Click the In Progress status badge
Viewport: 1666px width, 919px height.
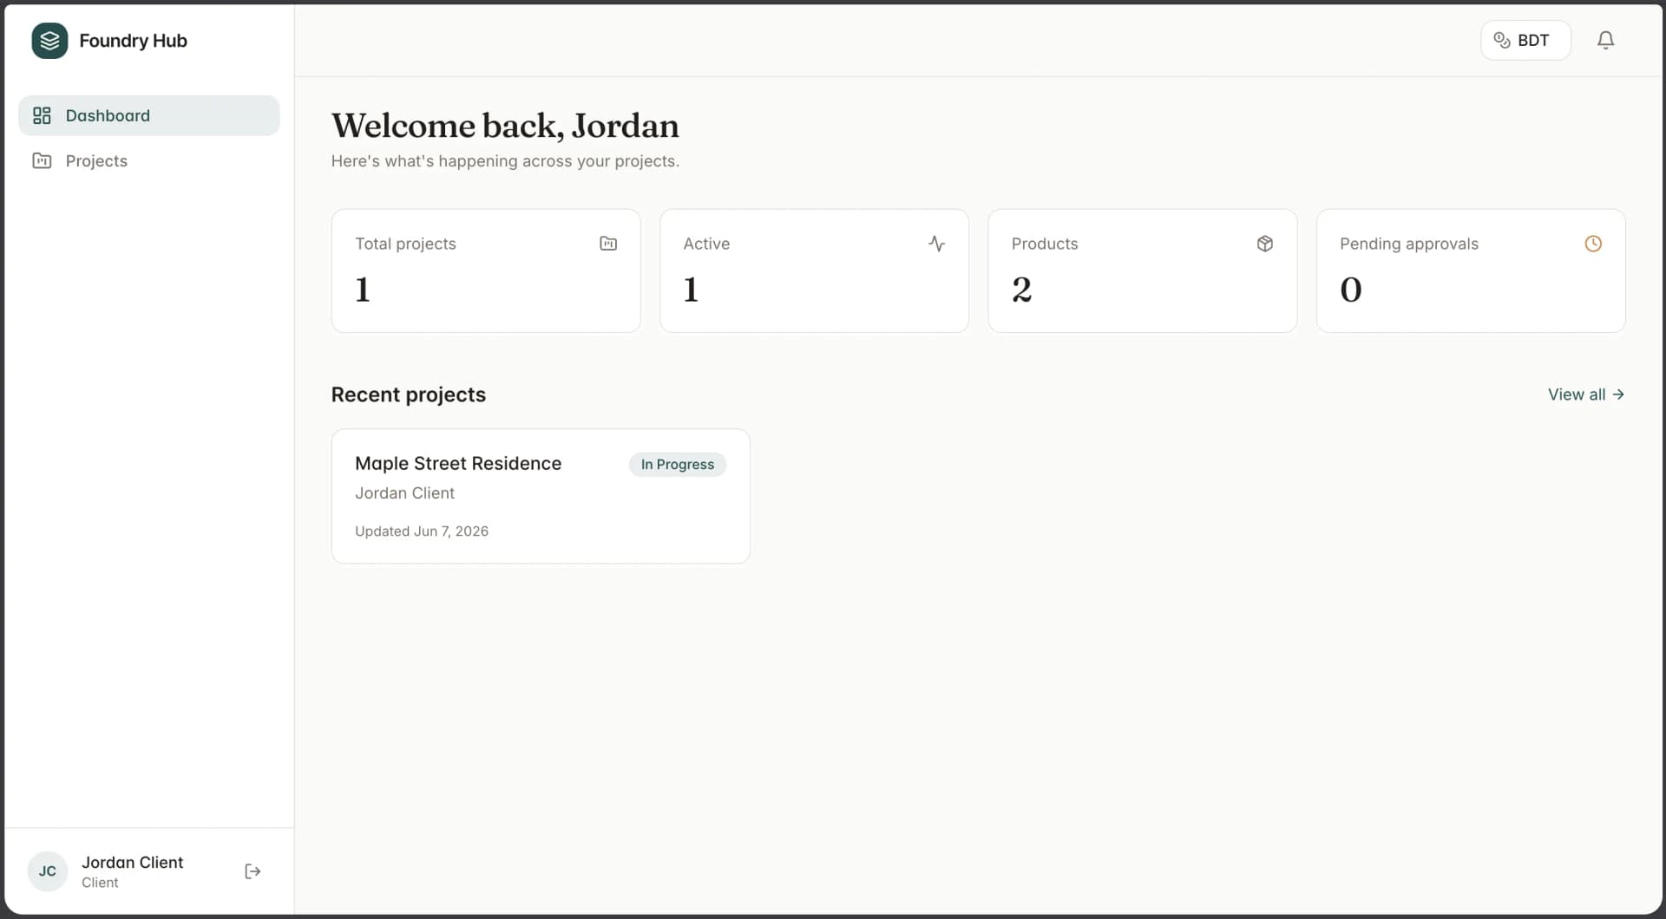tap(678, 465)
